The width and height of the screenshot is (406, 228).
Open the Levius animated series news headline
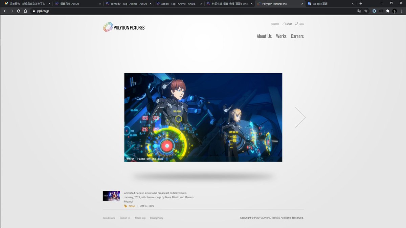click(159, 197)
